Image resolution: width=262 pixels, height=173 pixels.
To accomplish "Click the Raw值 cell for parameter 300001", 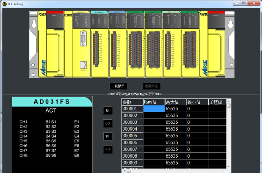I will coord(154,108).
